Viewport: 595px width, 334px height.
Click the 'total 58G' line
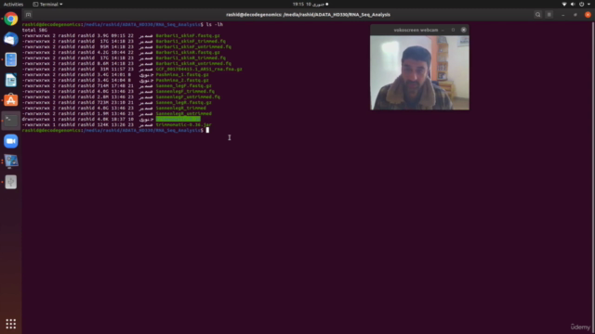pyautogui.click(x=34, y=30)
